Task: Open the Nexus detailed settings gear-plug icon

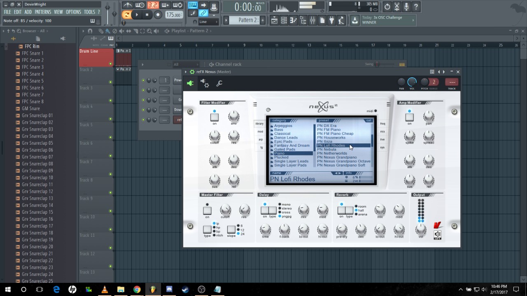Action: 205,83
